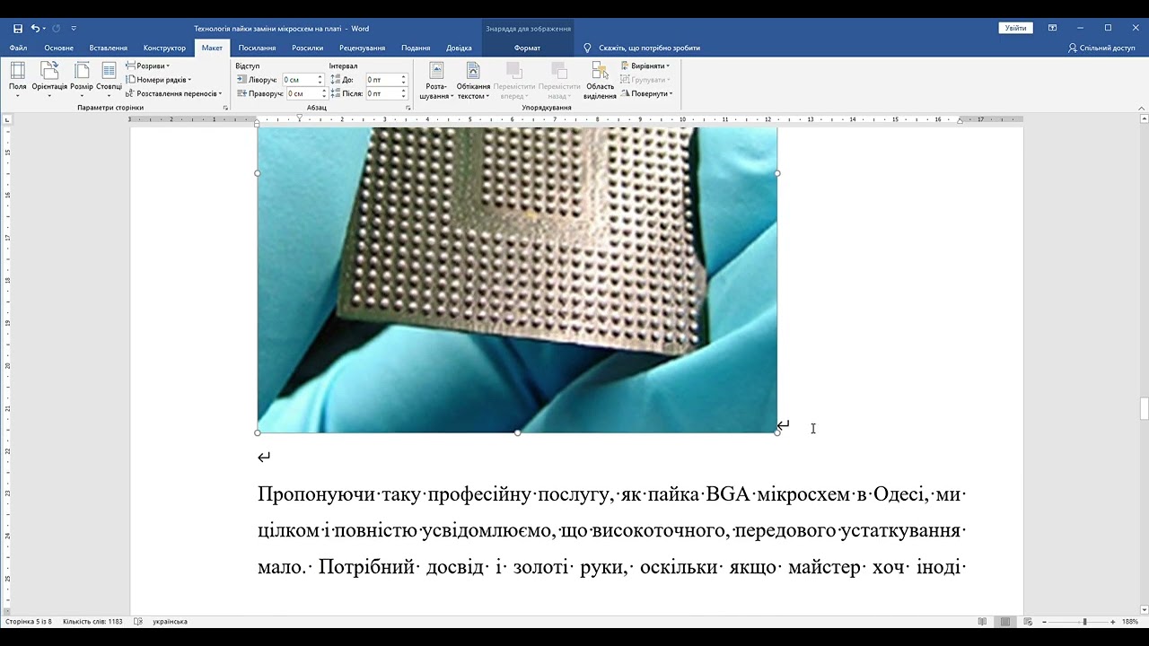The width and height of the screenshot is (1149, 646).
Task: Select the BGA chip image in the document
Action: tap(517, 279)
